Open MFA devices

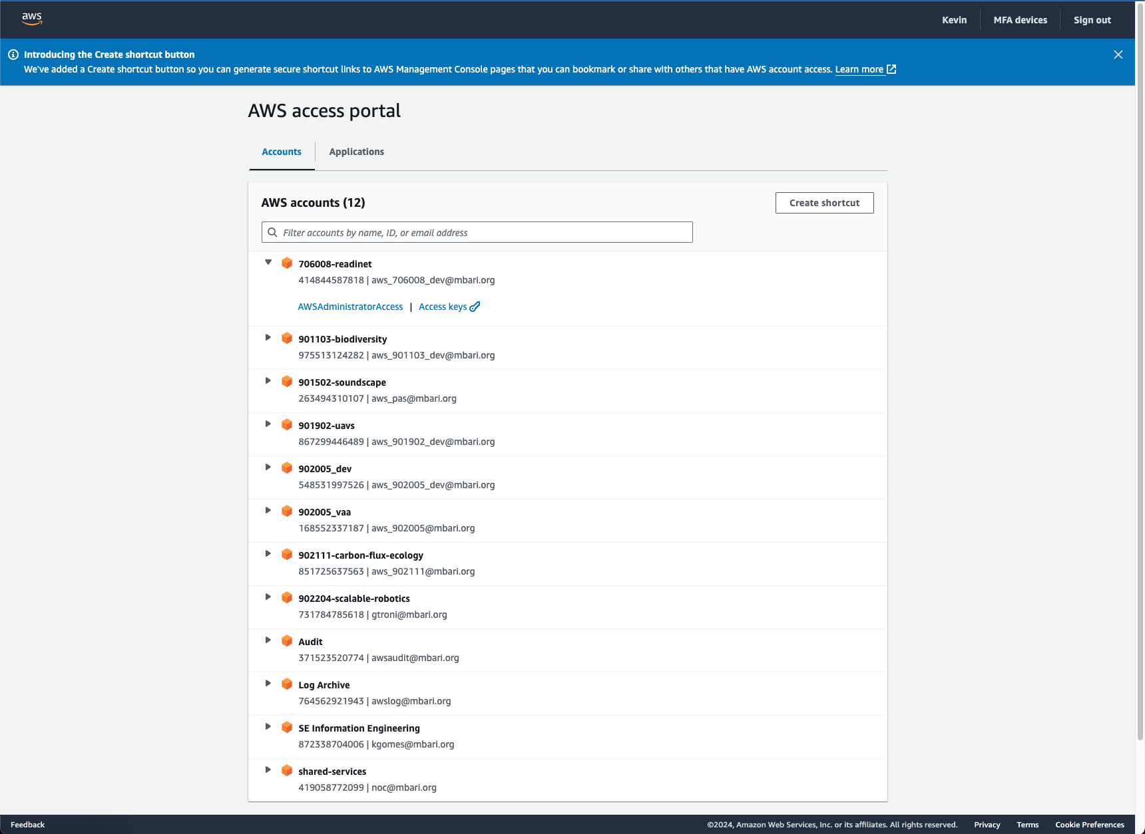click(1020, 20)
